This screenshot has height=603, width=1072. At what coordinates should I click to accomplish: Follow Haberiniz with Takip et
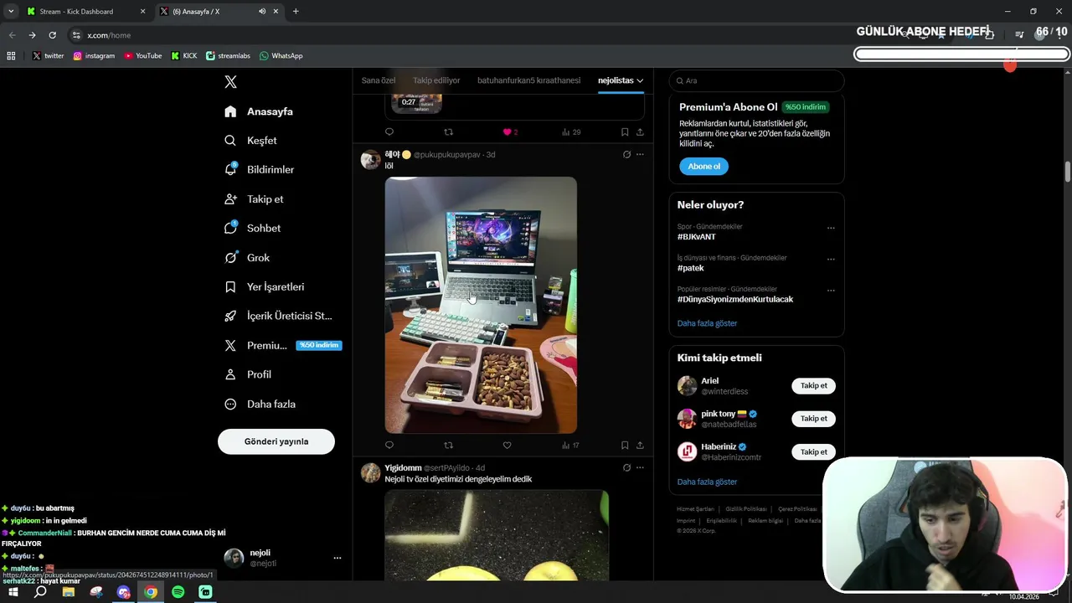813,452
